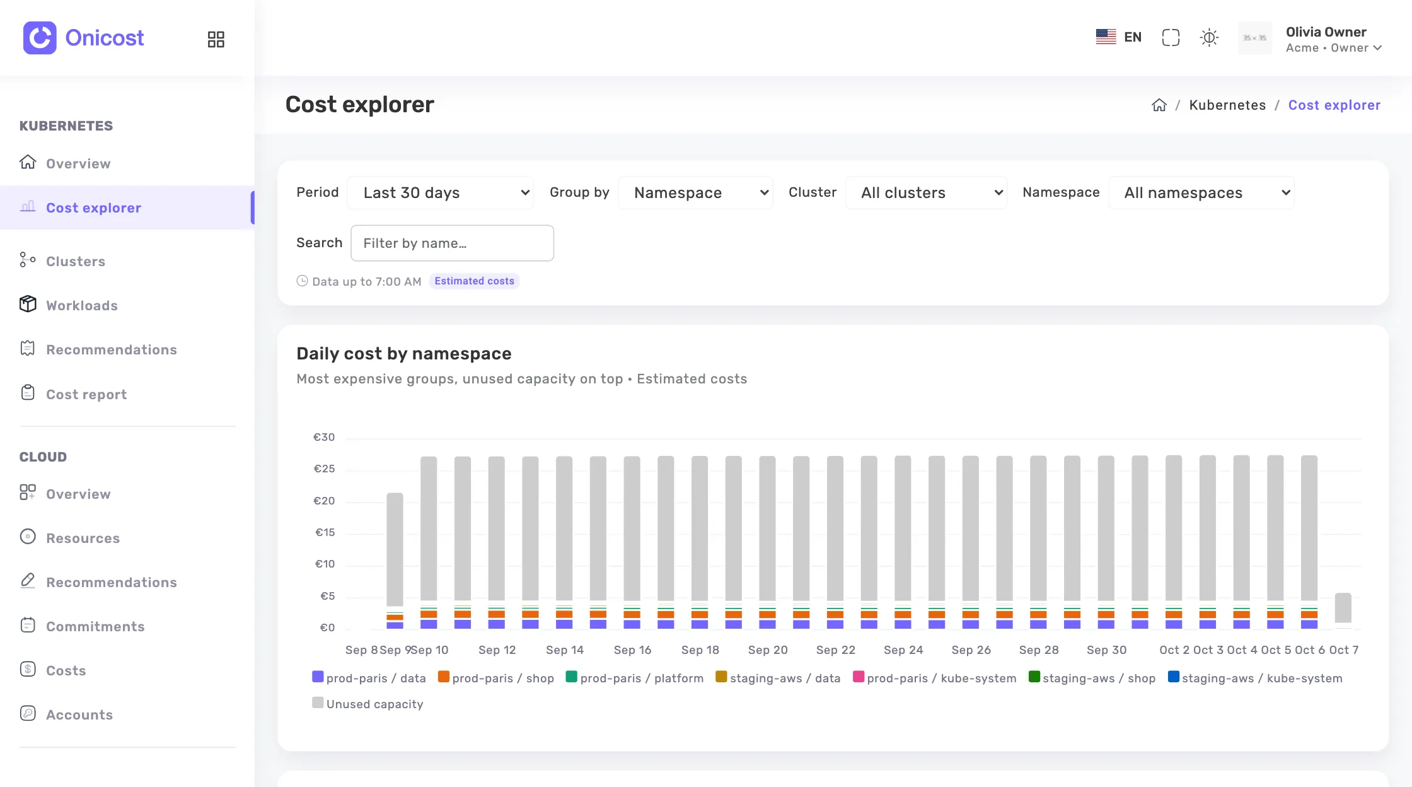Open the Period dropdown Last 30 days

click(440, 193)
